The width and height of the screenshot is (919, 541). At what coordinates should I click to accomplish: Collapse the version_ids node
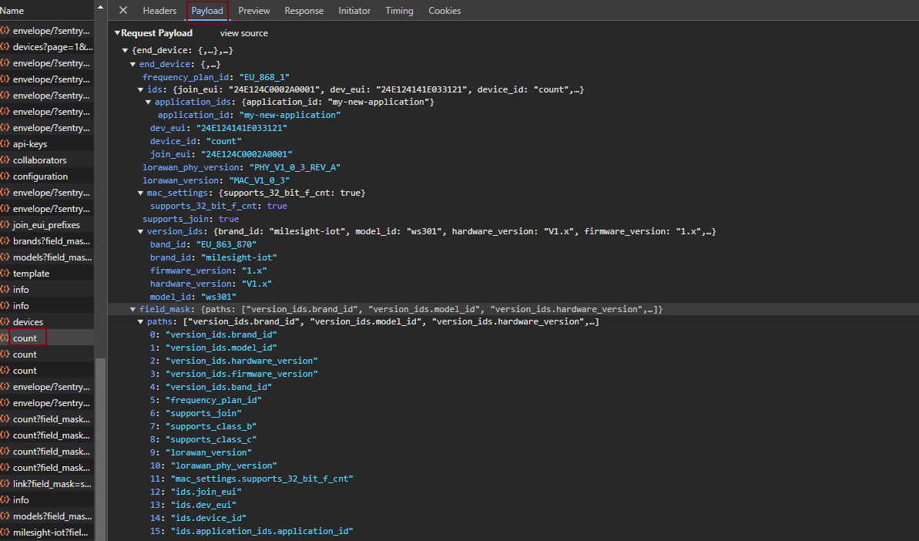tap(140, 231)
